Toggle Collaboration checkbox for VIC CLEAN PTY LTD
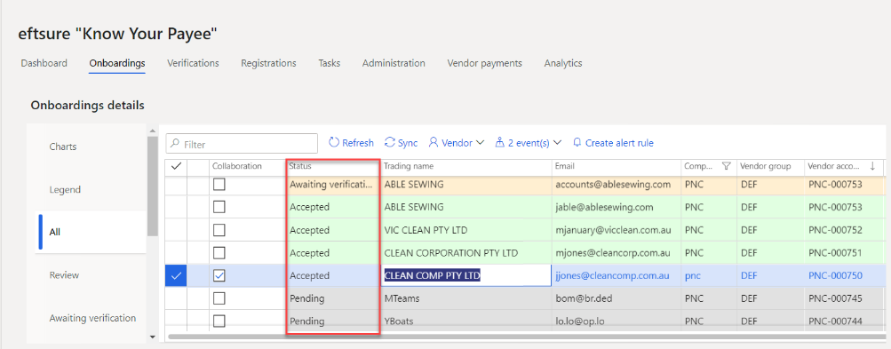 tap(219, 230)
